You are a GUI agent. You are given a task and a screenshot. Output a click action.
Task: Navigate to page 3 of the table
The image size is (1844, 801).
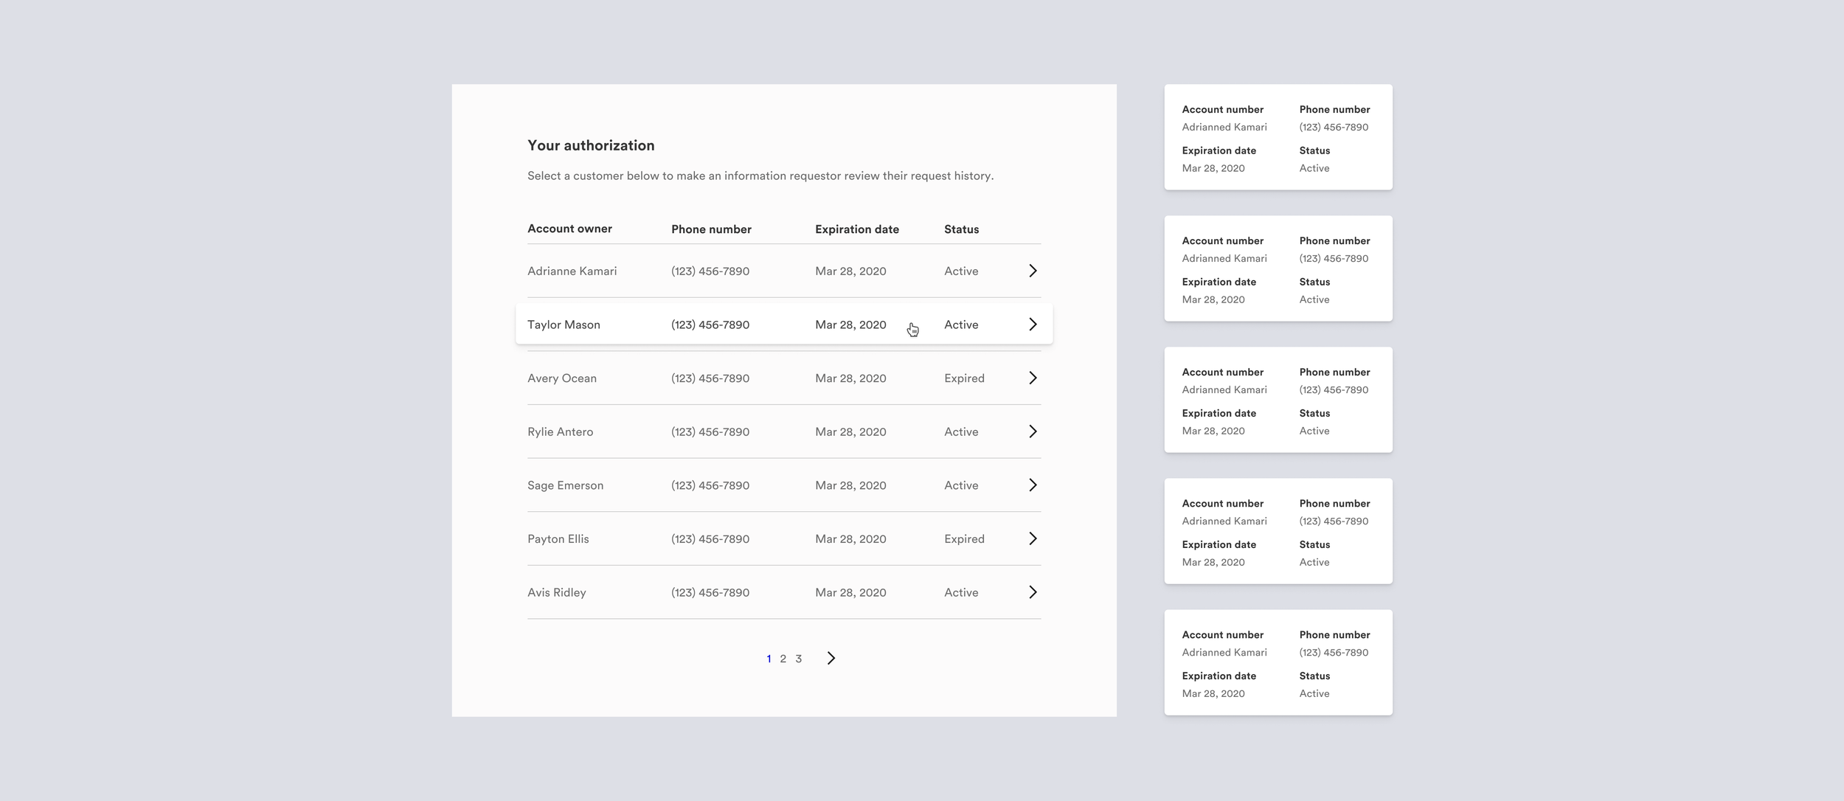pyautogui.click(x=798, y=659)
